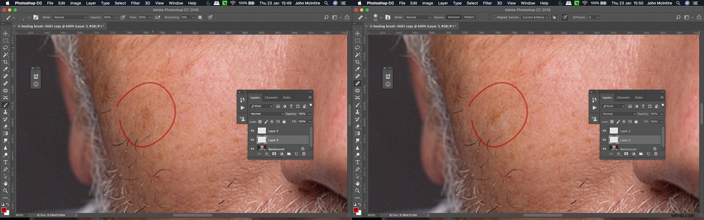Select the Hand tool in left window
The width and height of the screenshot is (704, 220).
(6, 183)
